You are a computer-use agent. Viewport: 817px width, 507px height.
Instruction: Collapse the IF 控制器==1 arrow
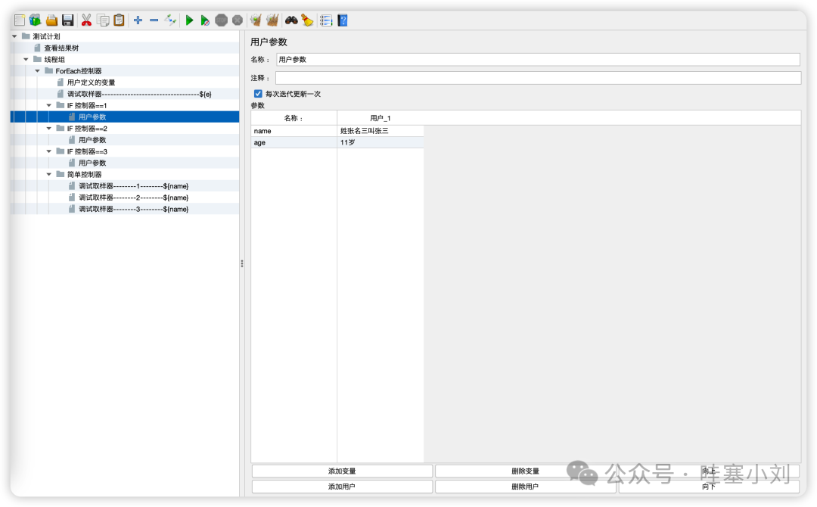[49, 105]
